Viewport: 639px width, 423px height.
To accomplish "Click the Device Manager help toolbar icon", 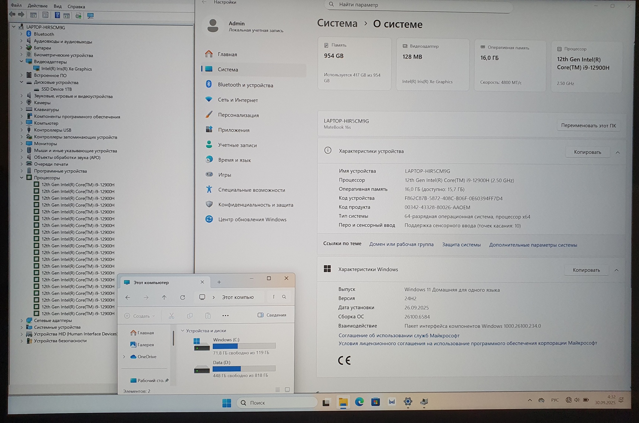I will (57, 15).
